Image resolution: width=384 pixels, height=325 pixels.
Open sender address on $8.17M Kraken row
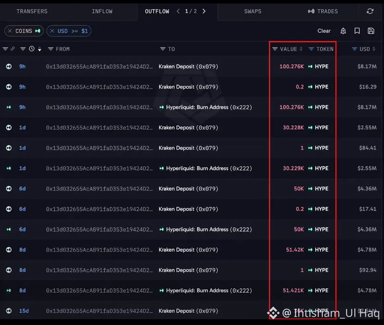coord(99,67)
